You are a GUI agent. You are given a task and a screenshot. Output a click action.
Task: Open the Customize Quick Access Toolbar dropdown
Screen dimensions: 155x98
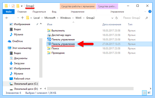tap(22, 6)
